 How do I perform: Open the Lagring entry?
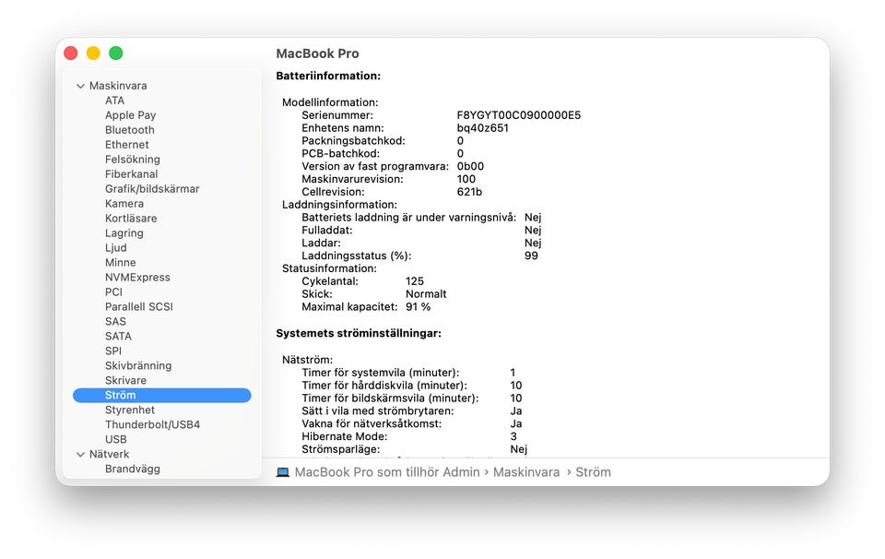(x=124, y=233)
